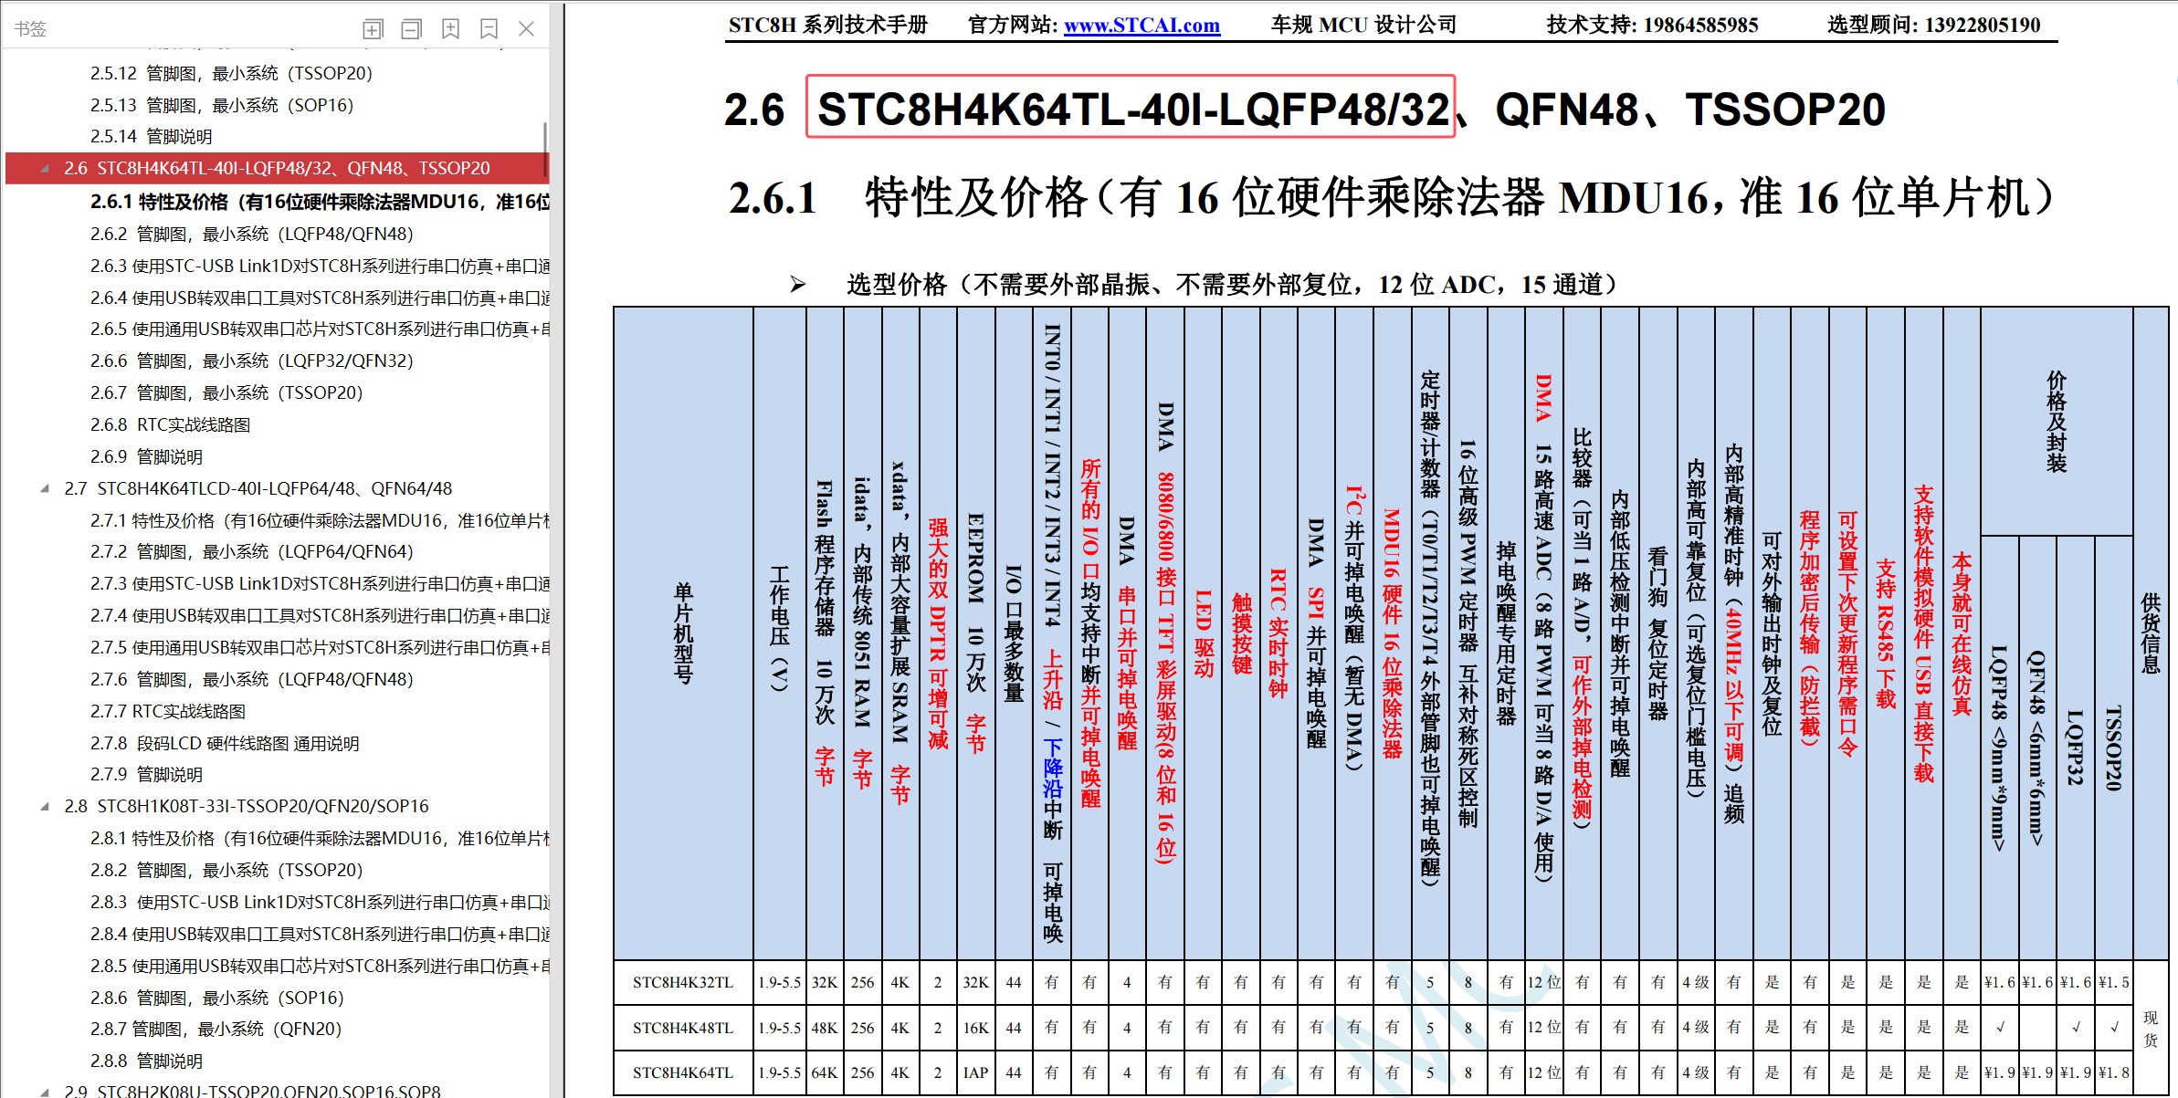Viewport: 2178px width, 1098px height.
Task: Go to bookmark 2.6.1 特性及价格
Action: 320,202
